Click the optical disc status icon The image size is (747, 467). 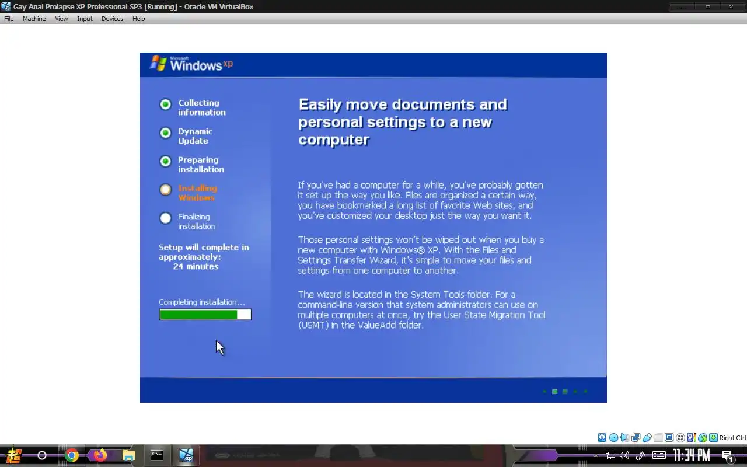(x=613, y=438)
